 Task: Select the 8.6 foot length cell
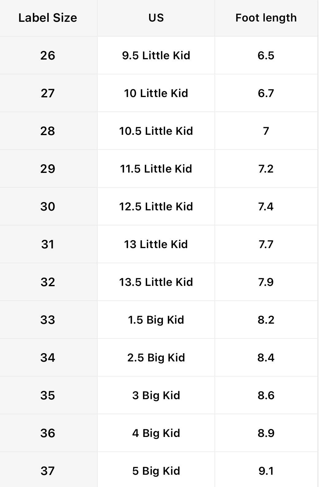pyautogui.click(x=266, y=395)
